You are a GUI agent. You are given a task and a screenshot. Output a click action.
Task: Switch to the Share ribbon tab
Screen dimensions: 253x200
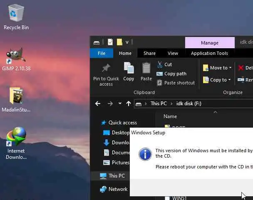click(149, 53)
